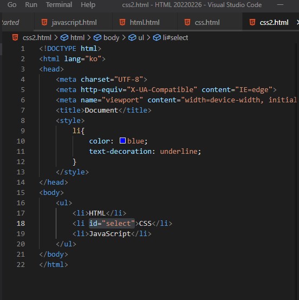The height and width of the screenshot is (300, 299).
Task: Click line number 1 in gutter
Action: pyautogui.click(x=23, y=48)
